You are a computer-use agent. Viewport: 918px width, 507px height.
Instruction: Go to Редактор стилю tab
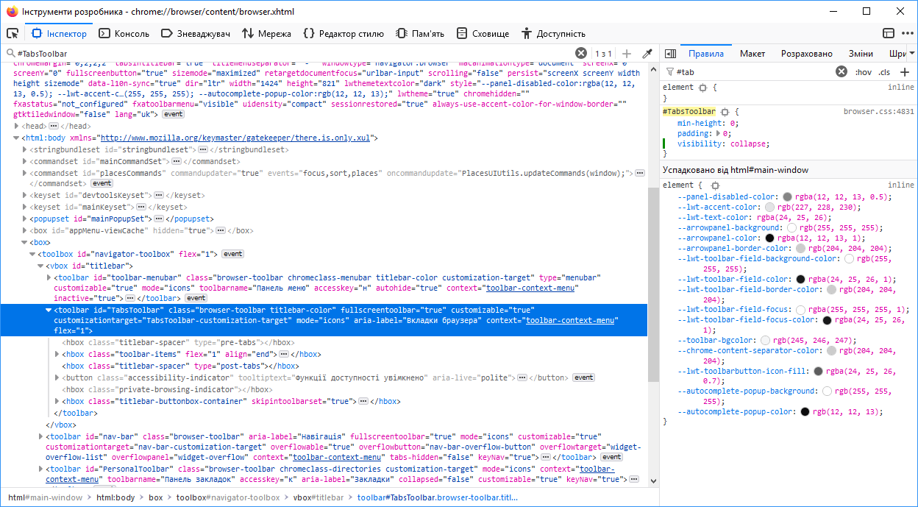click(x=344, y=33)
